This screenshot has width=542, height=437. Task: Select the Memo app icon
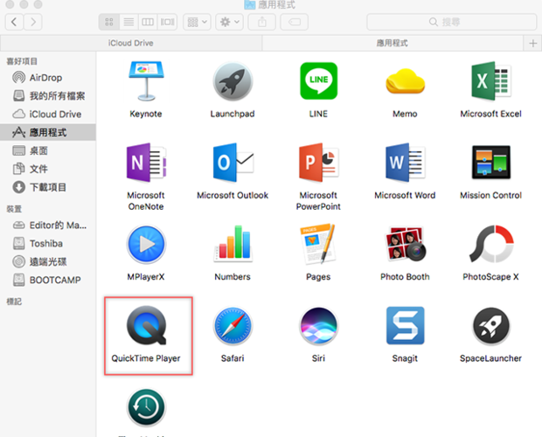coord(405,81)
